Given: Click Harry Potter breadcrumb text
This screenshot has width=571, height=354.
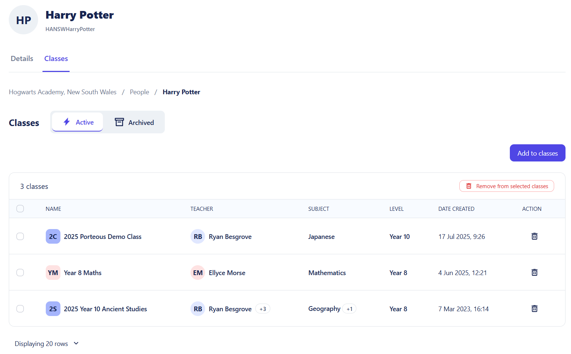Looking at the screenshot, I should 181,92.
